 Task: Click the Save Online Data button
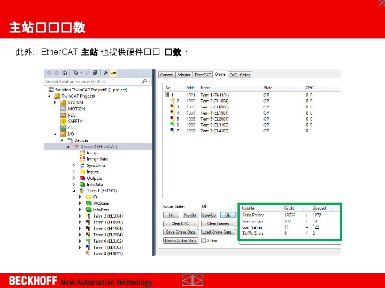[181, 232]
